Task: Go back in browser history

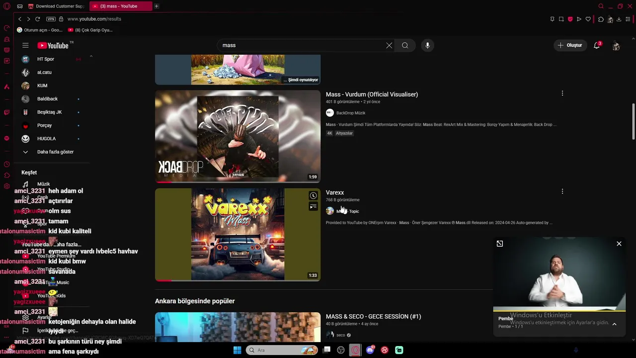Action: [20, 19]
